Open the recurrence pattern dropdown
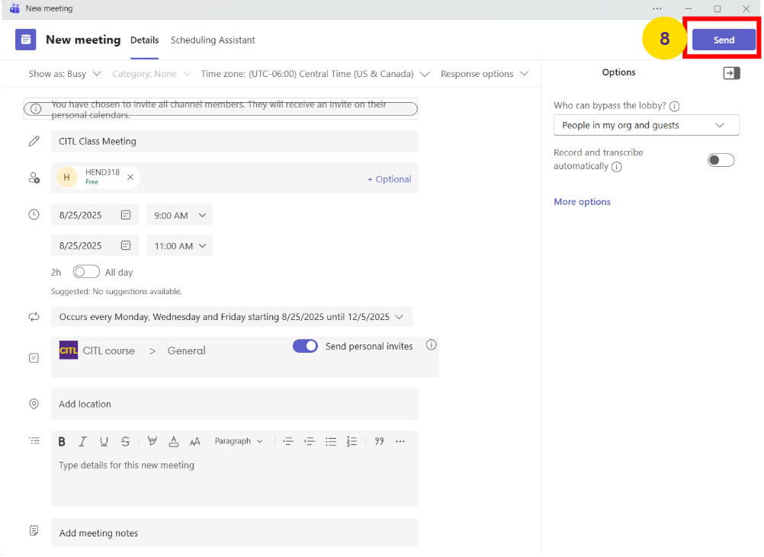This screenshot has height=557, width=764. click(x=232, y=317)
